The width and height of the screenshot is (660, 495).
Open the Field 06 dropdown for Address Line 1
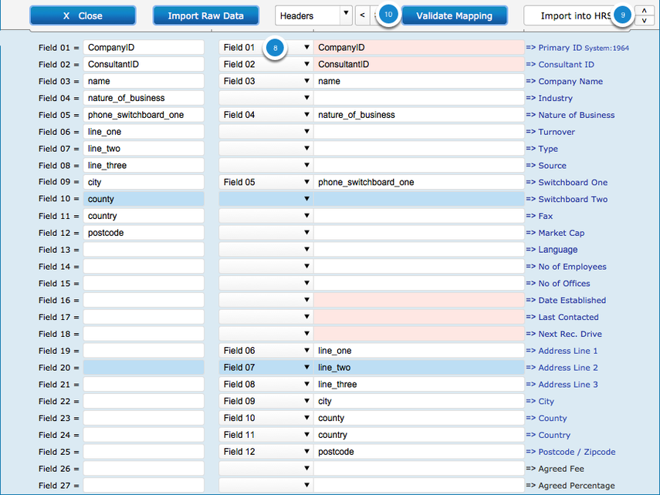coord(266,351)
